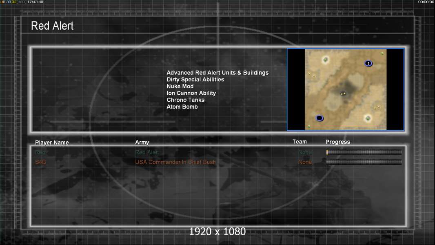This screenshot has width=435, height=245.
Task: Select player S4B in the player list
Action: [40, 162]
